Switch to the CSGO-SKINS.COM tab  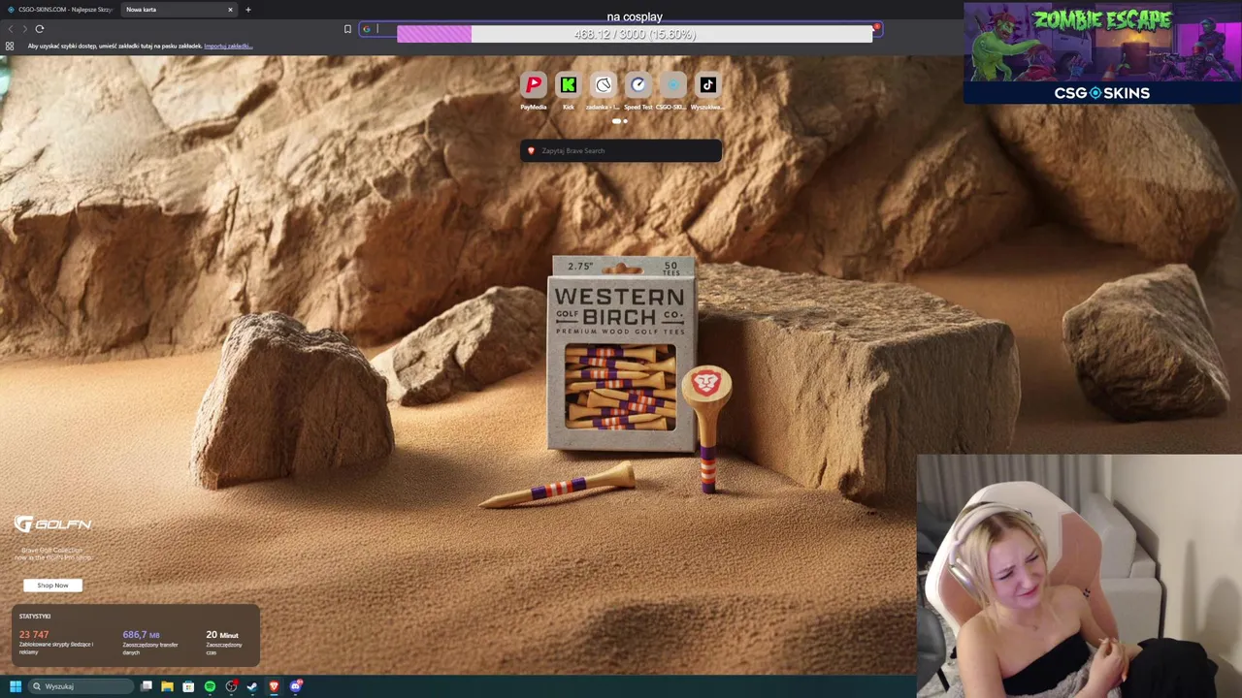pos(60,10)
